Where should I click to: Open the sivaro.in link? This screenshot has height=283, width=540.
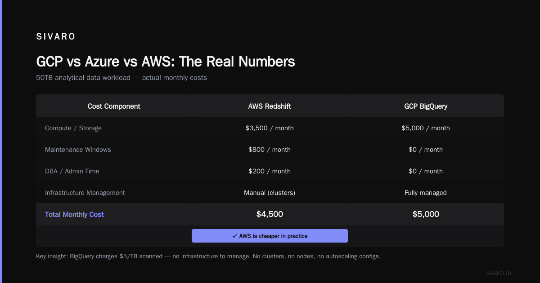coord(499,273)
